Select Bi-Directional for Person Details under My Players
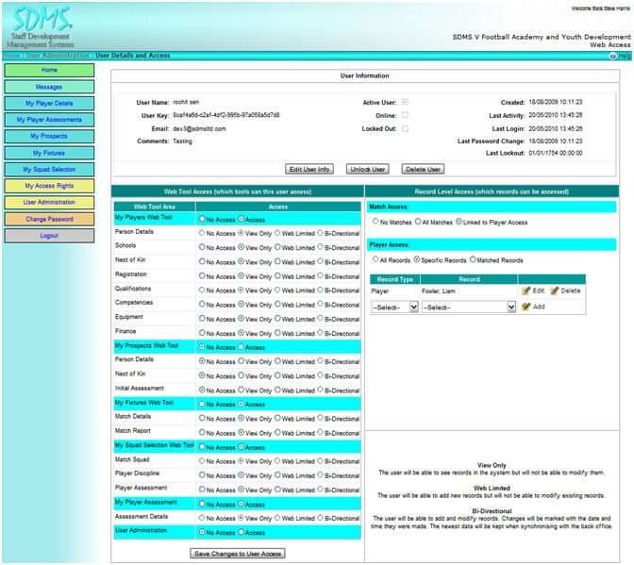The width and height of the screenshot is (634, 565). (320, 233)
